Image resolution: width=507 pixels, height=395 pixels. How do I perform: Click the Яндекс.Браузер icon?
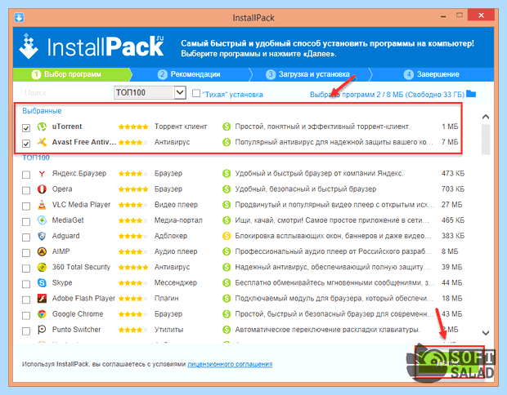(42, 174)
